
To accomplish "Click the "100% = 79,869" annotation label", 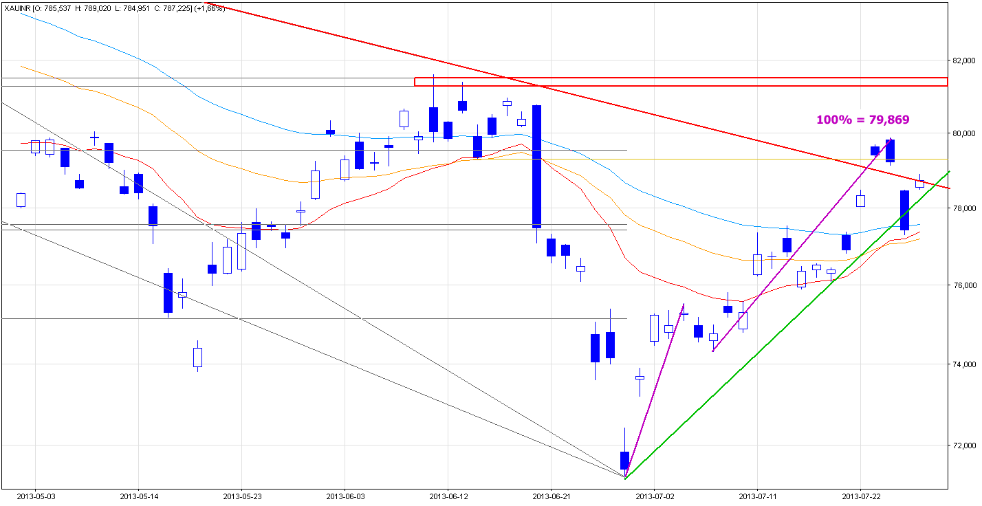I will click(862, 120).
